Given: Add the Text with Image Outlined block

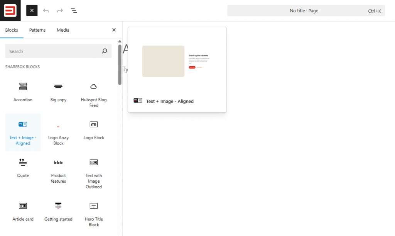Looking at the screenshot, I should click(94, 173).
